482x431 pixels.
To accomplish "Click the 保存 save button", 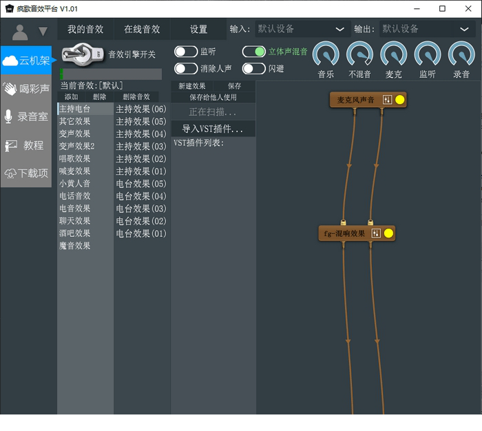I will point(235,86).
